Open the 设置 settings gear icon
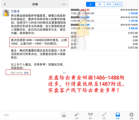 coord(132,116)
